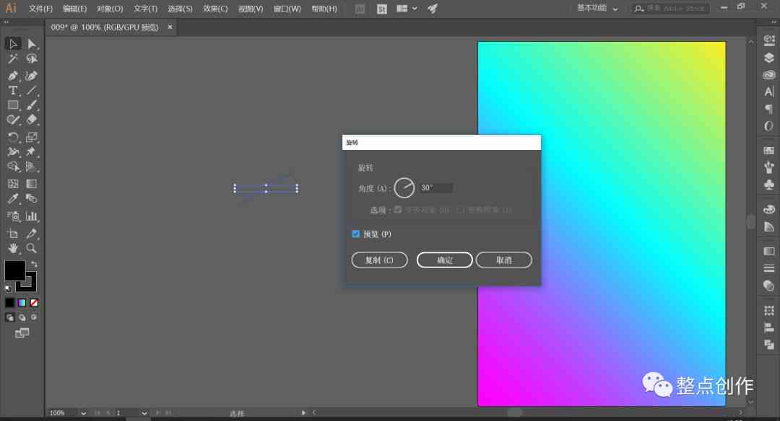Open the Gradient panel icon
The height and width of the screenshot is (421, 780).
(x=769, y=251)
